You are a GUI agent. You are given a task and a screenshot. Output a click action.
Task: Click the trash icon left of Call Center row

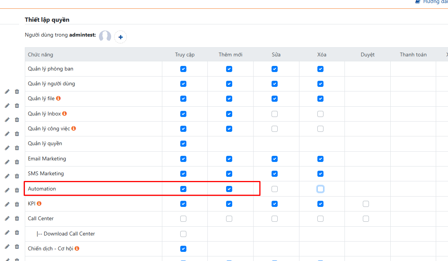click(x=17, y=218)
